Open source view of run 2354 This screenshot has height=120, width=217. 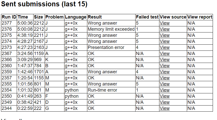point(164,90)
